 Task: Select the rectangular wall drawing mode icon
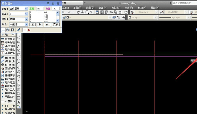12,30
